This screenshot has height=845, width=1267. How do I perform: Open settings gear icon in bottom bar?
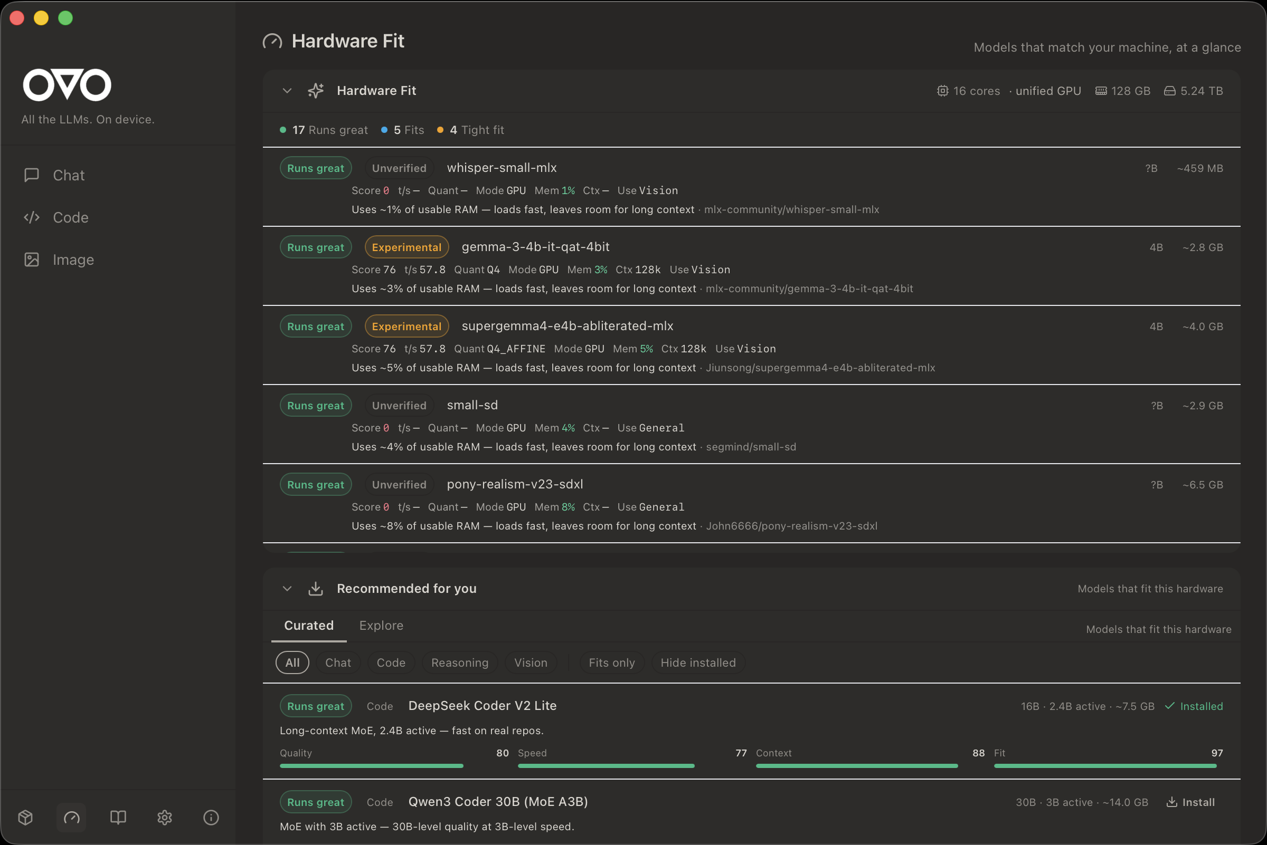[165, 818]
